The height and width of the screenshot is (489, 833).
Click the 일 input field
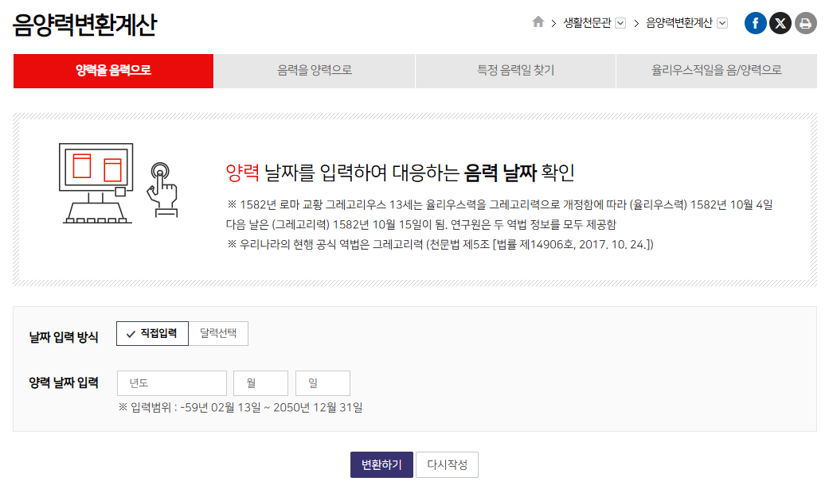(x=323, y=383)
